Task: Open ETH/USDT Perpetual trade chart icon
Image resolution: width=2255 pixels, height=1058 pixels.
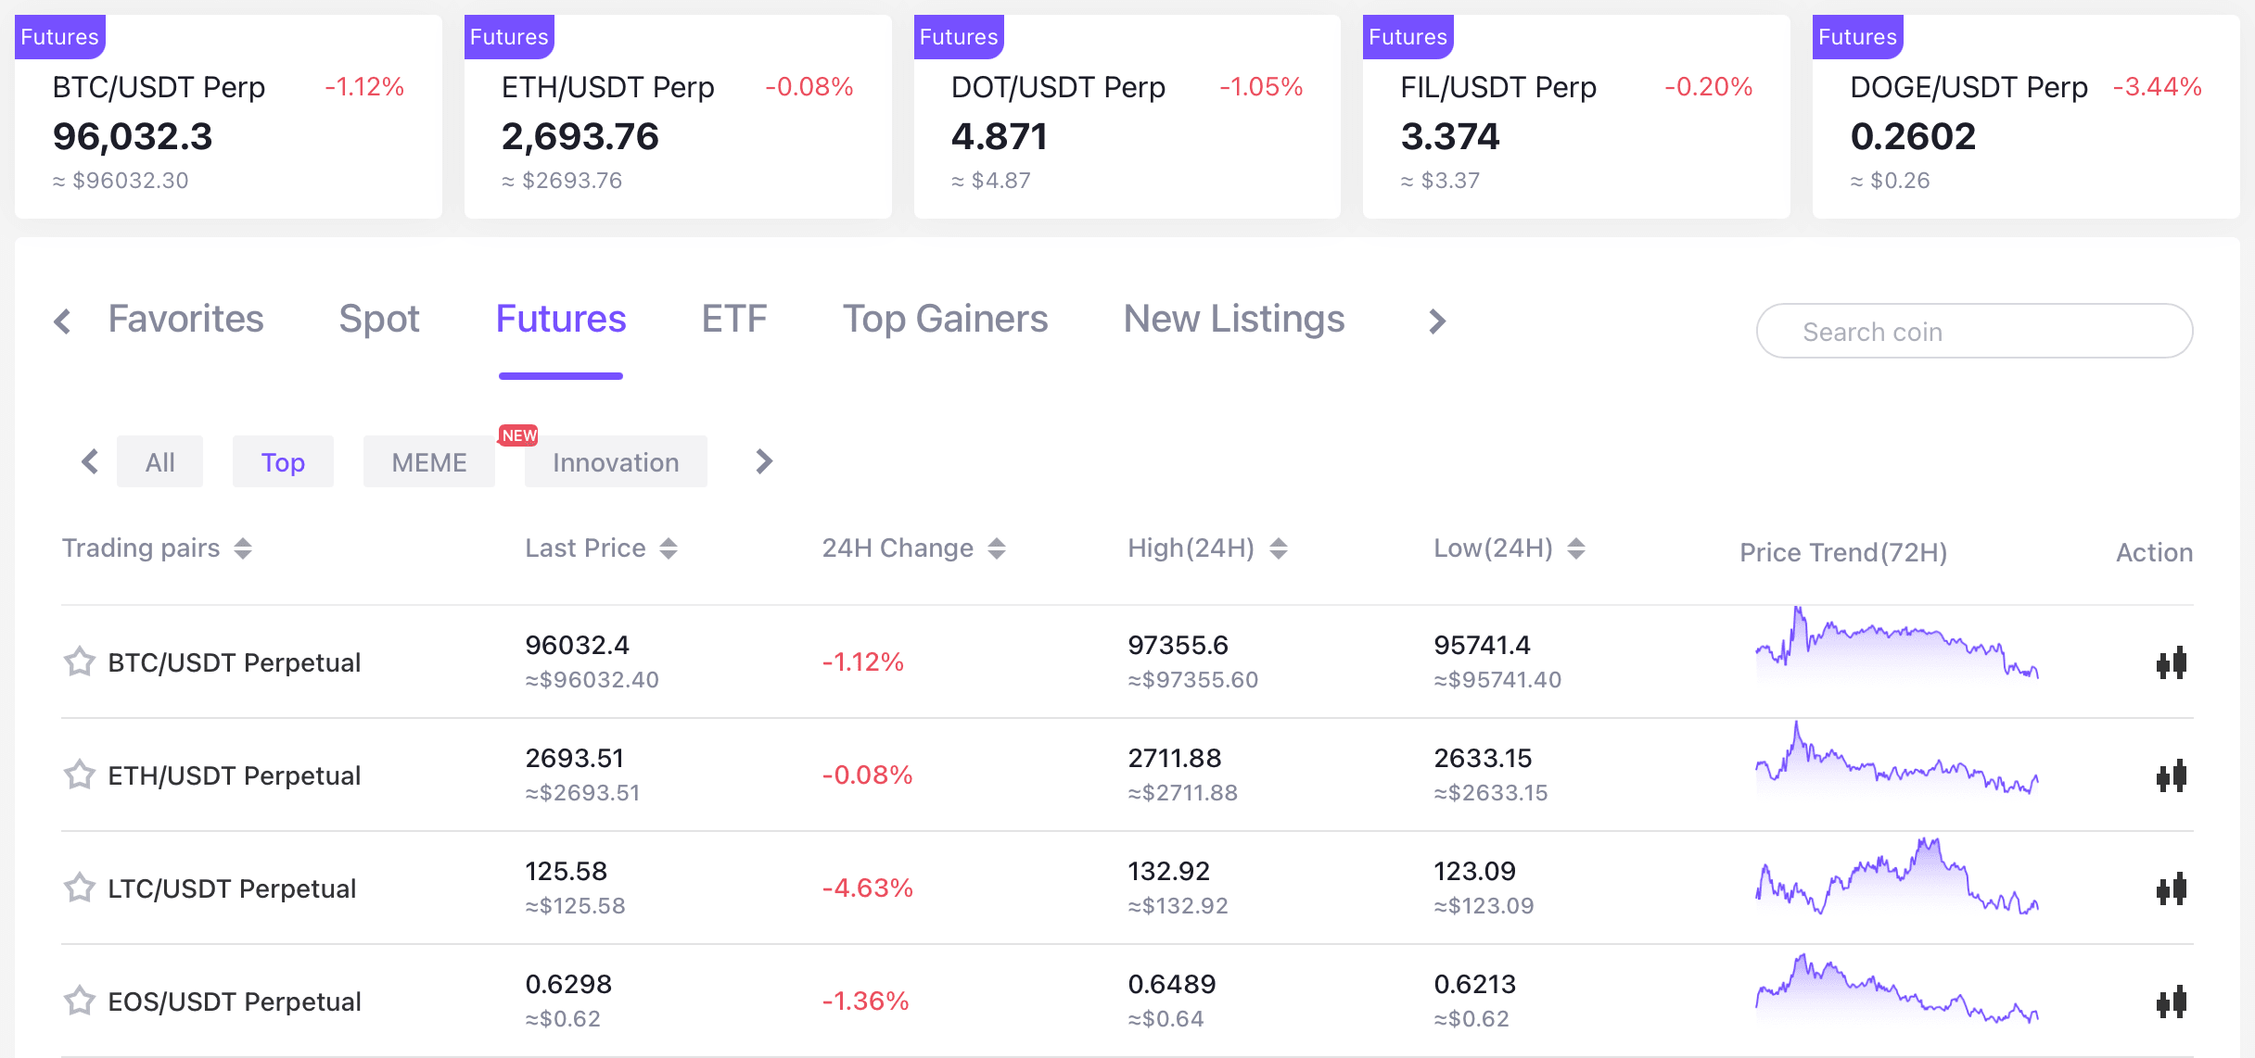Action: (x=2171, y=775)
